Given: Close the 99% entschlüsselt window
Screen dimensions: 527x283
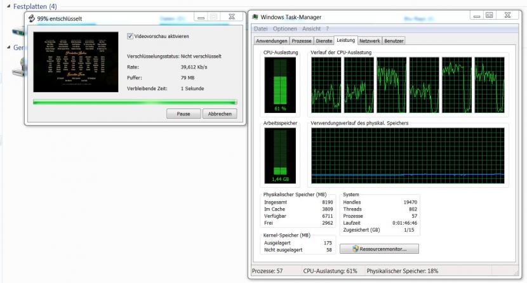Looking at the screenshot, I should pos(232,16).
